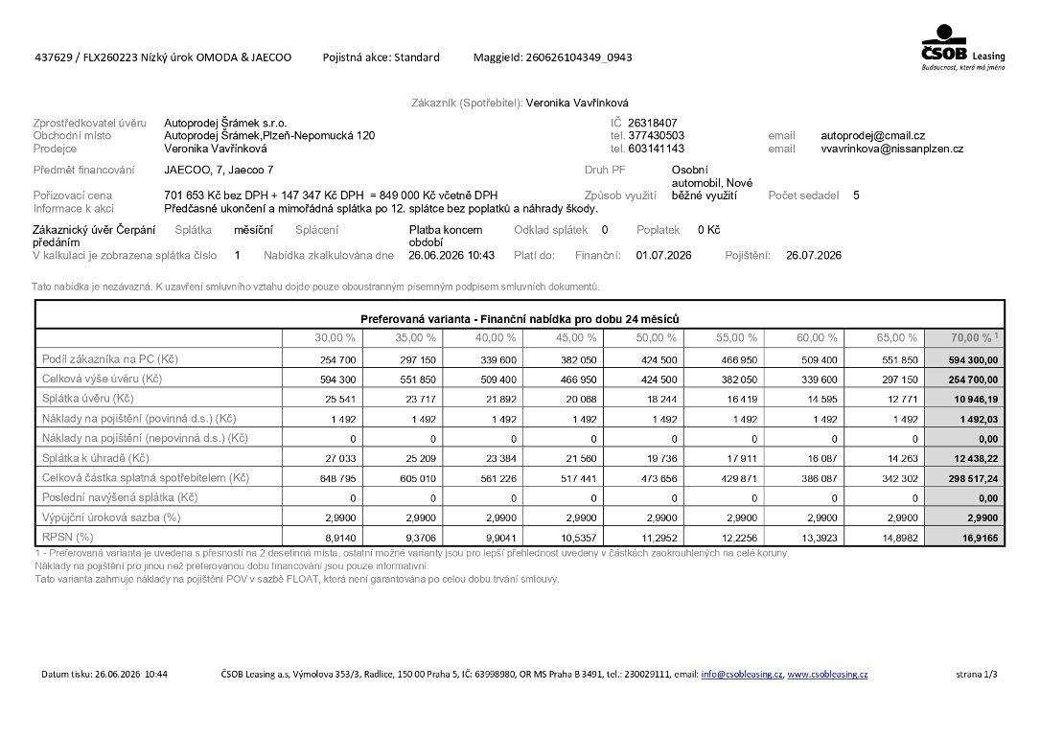Image resolution: width=1040 pixels, height=736 pixels.
Task: Click the 594 300,00 customer share value
Action: [974, 360]
